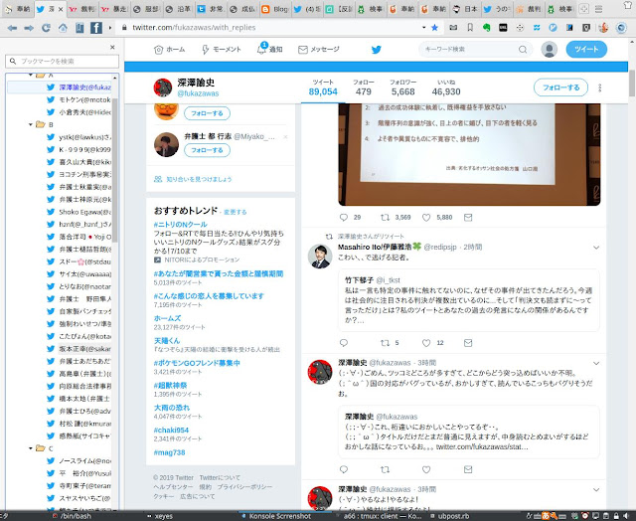This screenshot has height=521, width=636.
Task: Click the browser home icon
Action: [63, 28]
